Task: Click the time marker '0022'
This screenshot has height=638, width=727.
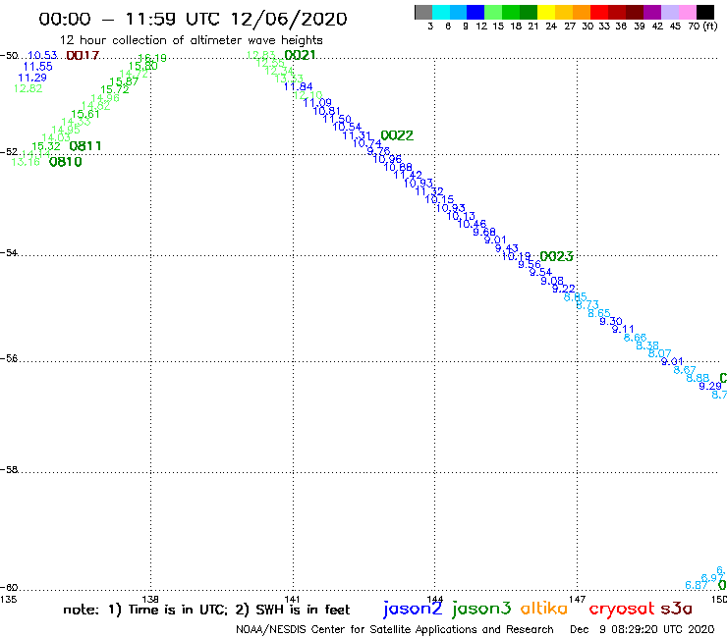Action: [397, 135]
